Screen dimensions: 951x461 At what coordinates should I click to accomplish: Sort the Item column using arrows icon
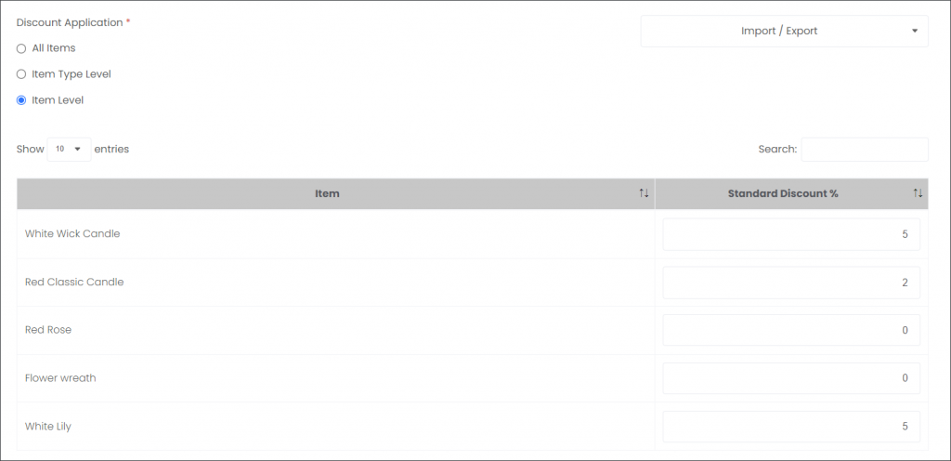(644, 193)
